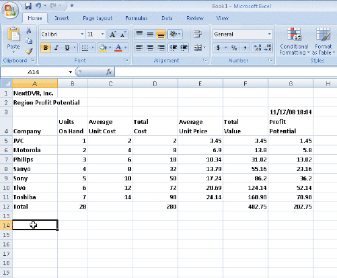Expand the General number format dropdown
The width and height of the screenshot is (337, 278).
[270, 34]
